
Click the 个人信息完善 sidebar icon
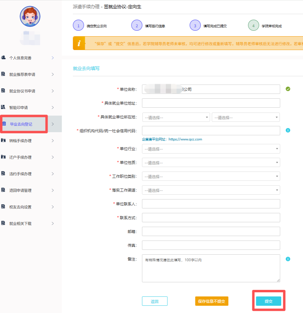pyautogui.click(x=3, y=58)
